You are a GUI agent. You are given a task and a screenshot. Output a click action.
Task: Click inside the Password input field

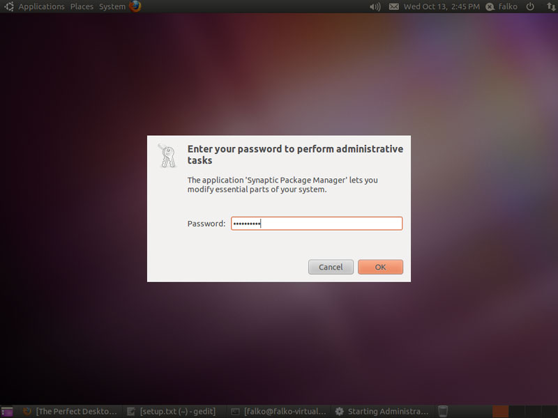pos(317,224)
